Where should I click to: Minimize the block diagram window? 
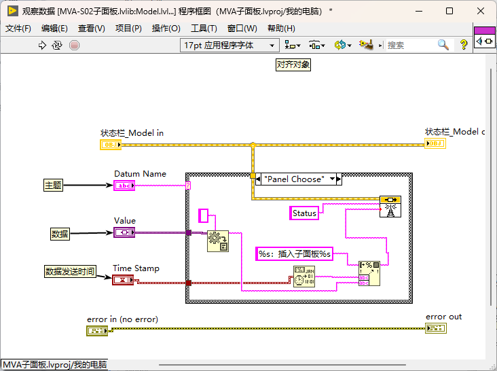419,11
